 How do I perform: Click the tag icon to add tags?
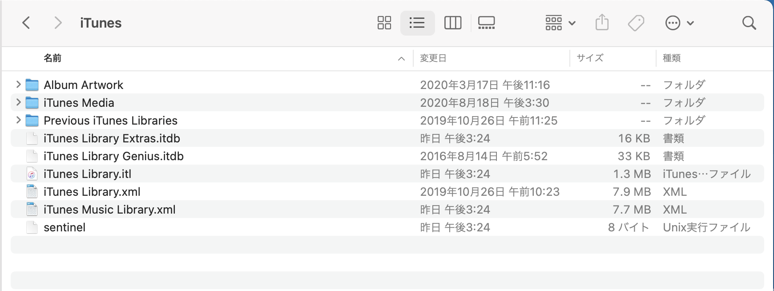click(x=636, y=23)
